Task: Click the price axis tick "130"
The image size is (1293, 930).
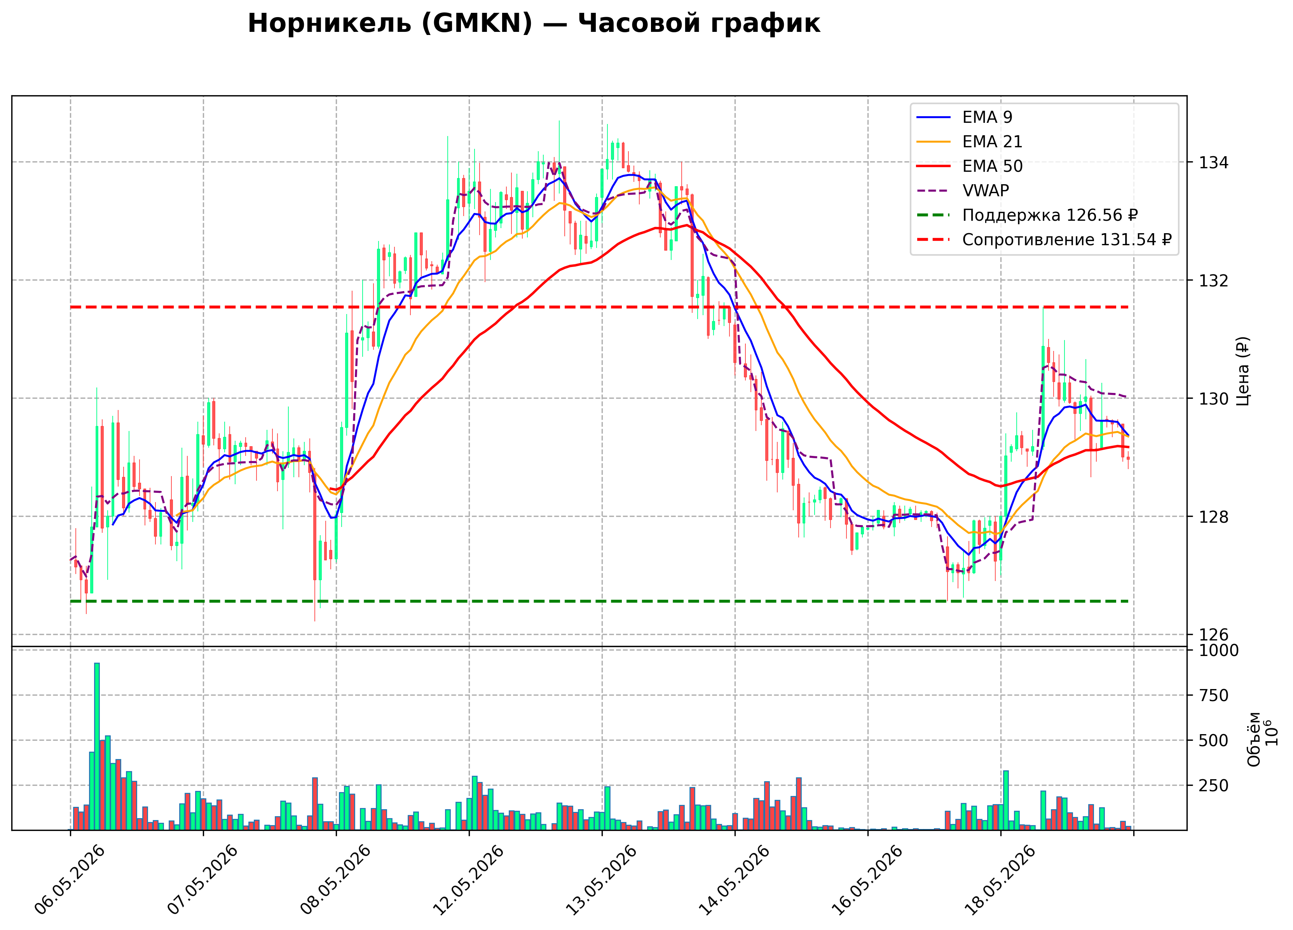Action: (1214, 399)
